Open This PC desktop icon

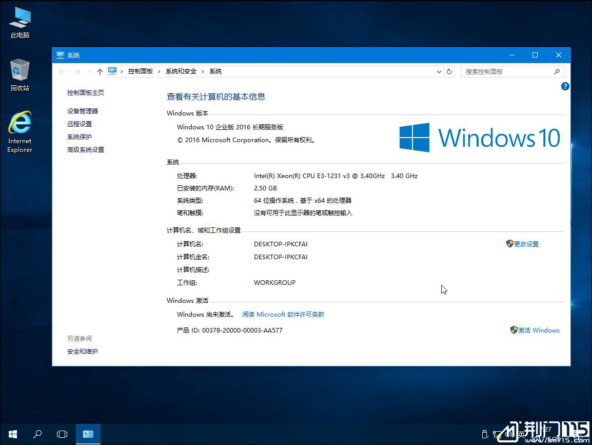pos(19,23)
